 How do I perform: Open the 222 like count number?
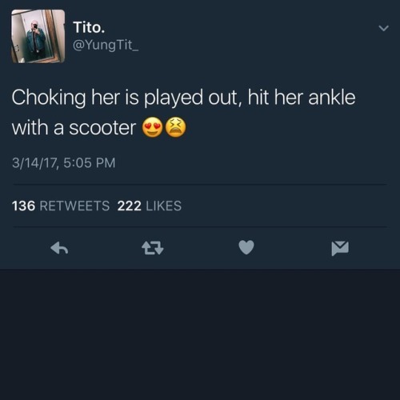pos(130,206)
